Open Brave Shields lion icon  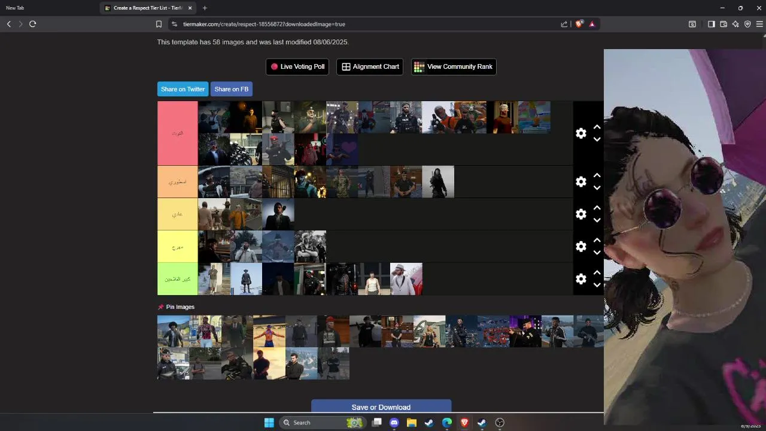pos(579,24)
